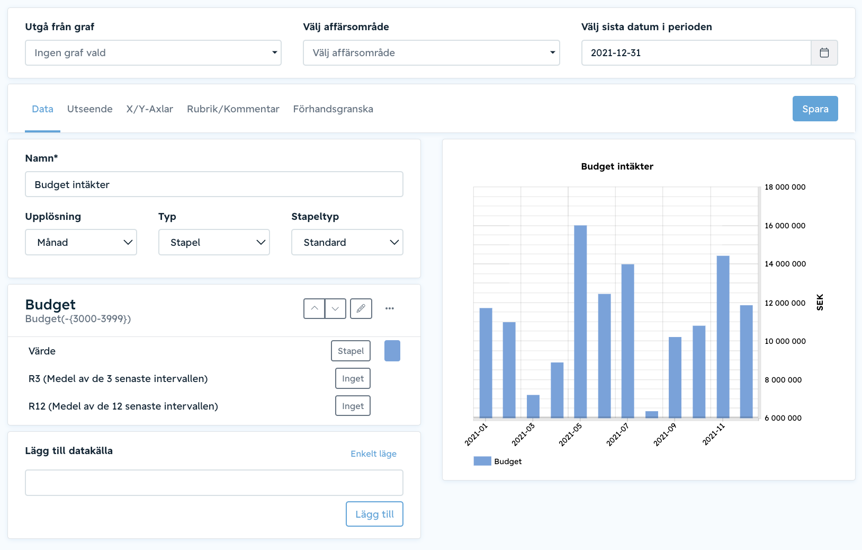Click the Enkelt läge link
Screen dimensions: 862x550
coord(373,454)
